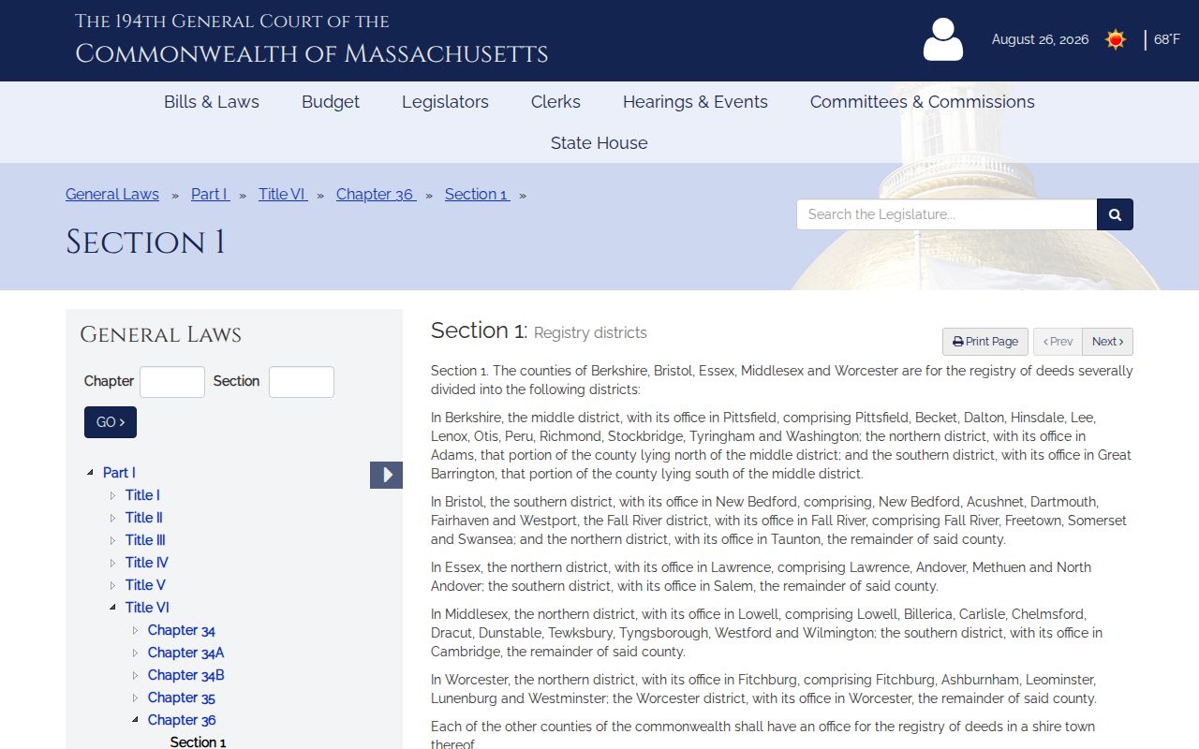The height and width of the screenshot is (749, 1199).
Task: Collapse the Part I tree node
Action: (x=90, y=473)
